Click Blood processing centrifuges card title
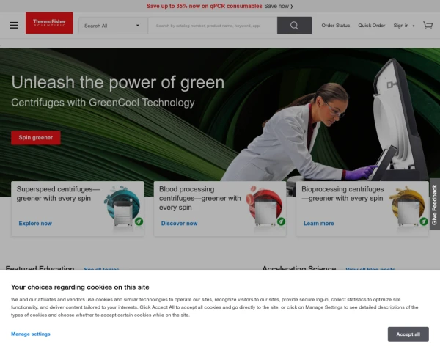This screenshot has width=440, height=352. (199, 198)
